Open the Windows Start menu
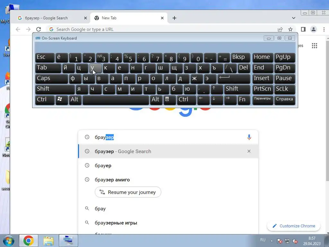Viewport: 329px width, 247px height. [x=8, y=241]
